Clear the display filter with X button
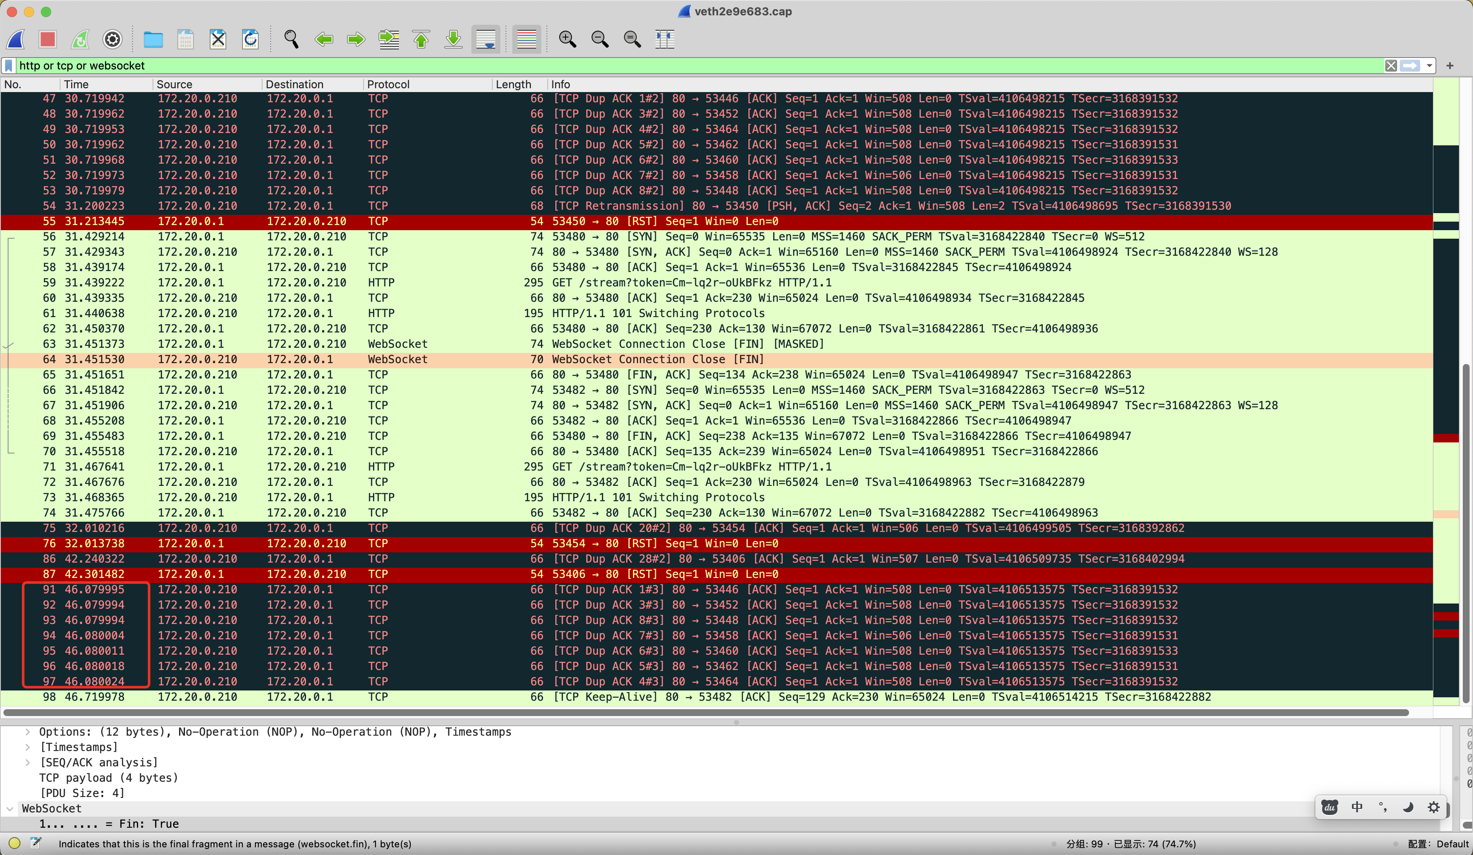The height and width of the screenshot is (855, 1473). point(1391,66)
